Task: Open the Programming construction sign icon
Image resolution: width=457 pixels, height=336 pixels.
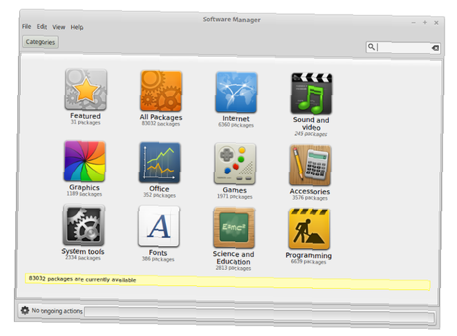Action: (309, 229)
